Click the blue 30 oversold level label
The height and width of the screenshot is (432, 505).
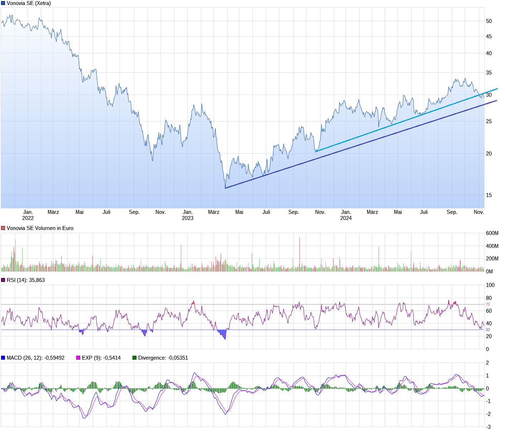(488, 330)
